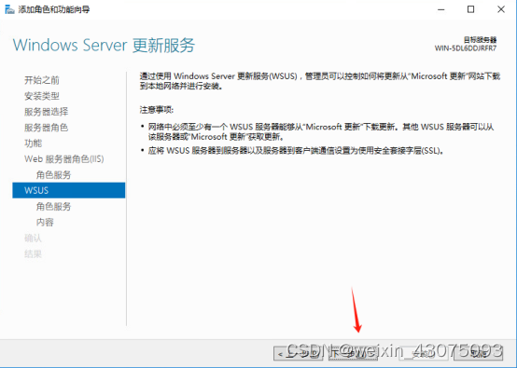
Task: Click the WIN-5DL6DDJRFR7 server name
Action: (466, 48)
